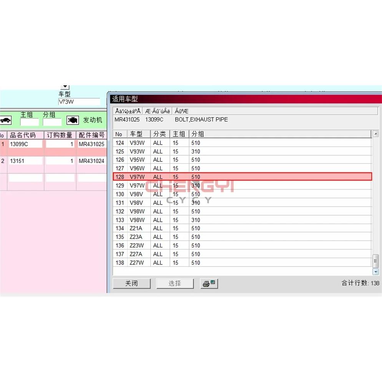The image size is (382, 382).
Task: Select row 137 with model Z27A
Action: [x=242, y=254]
